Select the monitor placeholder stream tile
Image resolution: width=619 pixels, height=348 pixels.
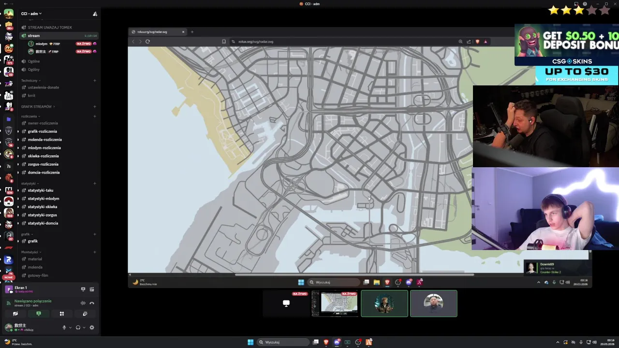point(286,304)
